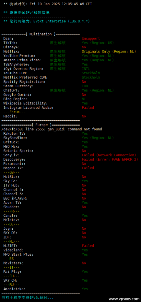
Task: Click the Dazn Unsupport result
Action: 91,39
